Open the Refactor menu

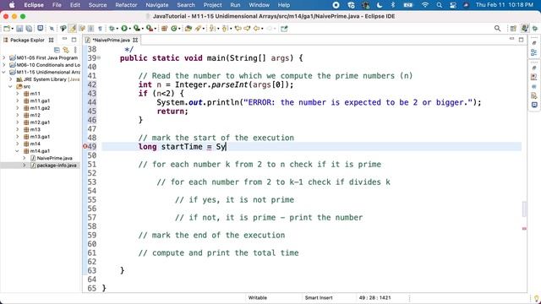click(126, 5)
